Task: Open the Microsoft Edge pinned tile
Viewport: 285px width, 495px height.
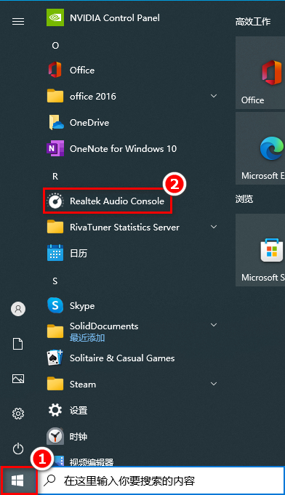Action: [x=260, y=148]
